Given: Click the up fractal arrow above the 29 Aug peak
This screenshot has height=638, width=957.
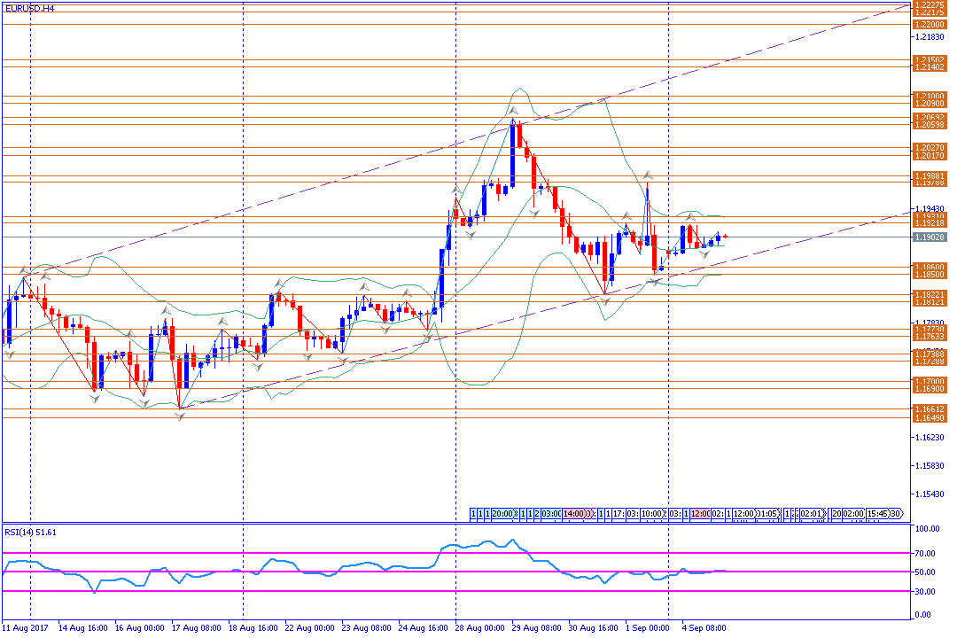Looking at the screenshot, I should pyautogui.click(x=512, y=111).
